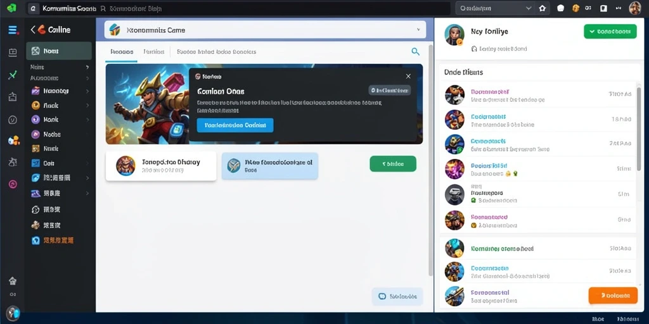Click the hero artwork banner image
Image resolution: width=649 pixels, height=324 pixels.
147,104
